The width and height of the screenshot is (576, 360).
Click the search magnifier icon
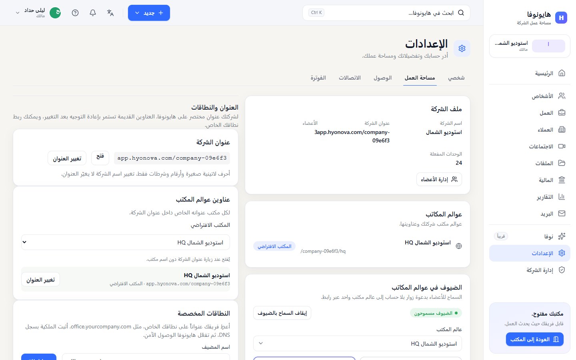pyautogui.click(x=461, y=13)
